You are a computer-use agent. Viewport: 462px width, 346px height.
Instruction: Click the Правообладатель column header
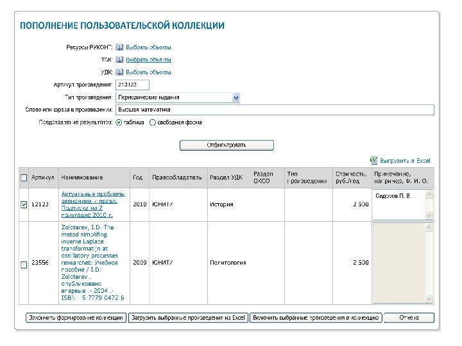pos(177,177)
